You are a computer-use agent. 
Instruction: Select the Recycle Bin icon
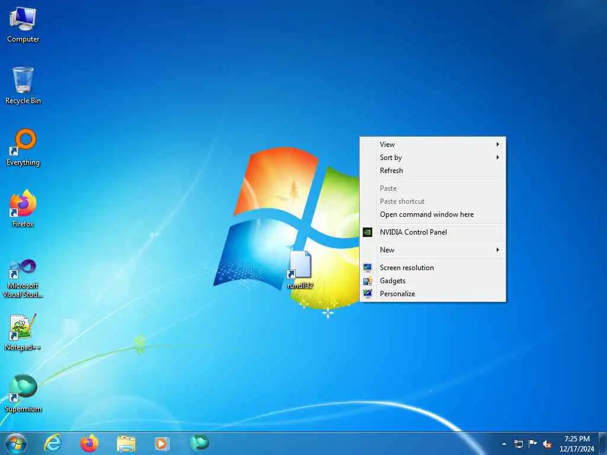(x=23, y=86)
